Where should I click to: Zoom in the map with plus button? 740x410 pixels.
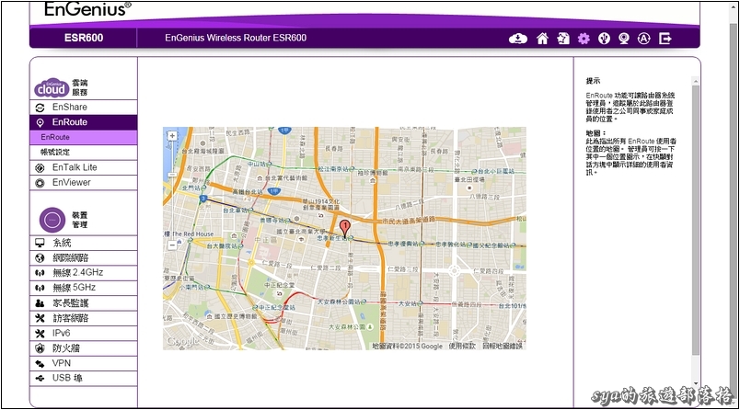(x=172, y=136)
